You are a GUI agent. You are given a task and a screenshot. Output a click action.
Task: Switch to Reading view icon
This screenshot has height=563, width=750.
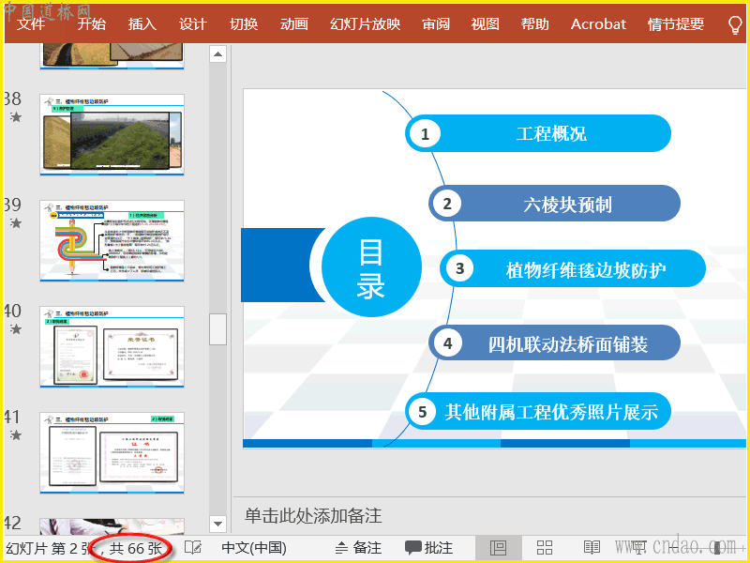[x=592, y=547]
